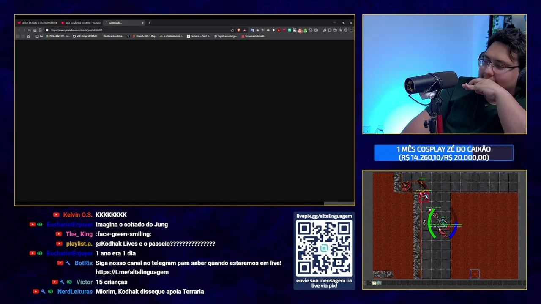Click BotRix chat username
Screen dimensions: 541x304
83,263
